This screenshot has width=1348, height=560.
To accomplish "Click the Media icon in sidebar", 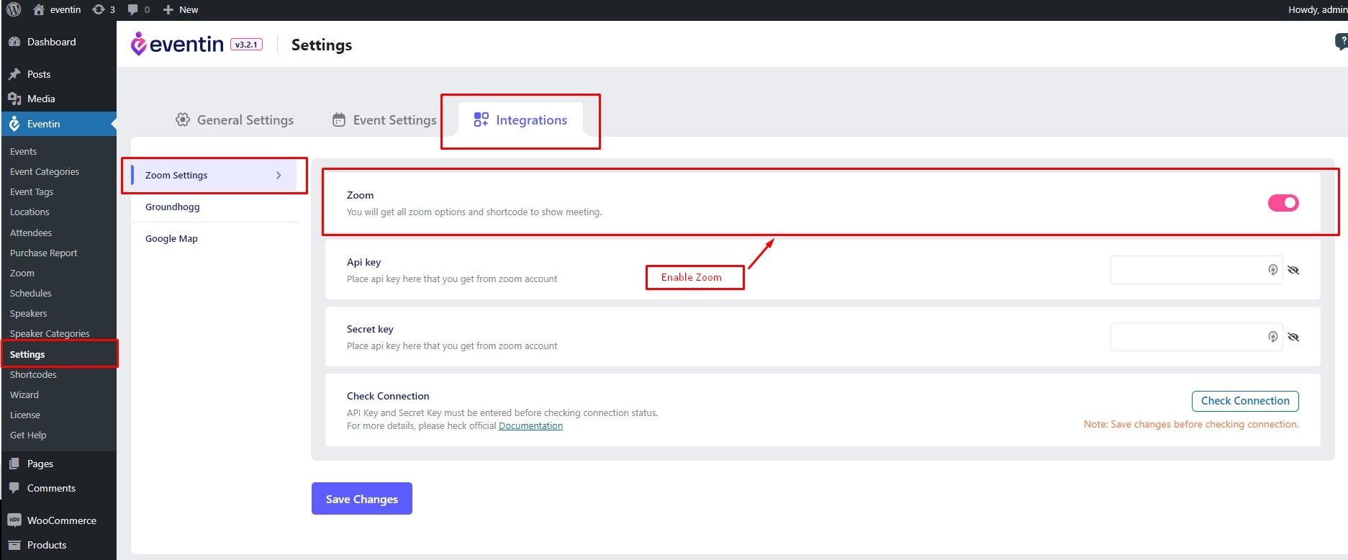I will pyautogui.click(x=14, y=99).
